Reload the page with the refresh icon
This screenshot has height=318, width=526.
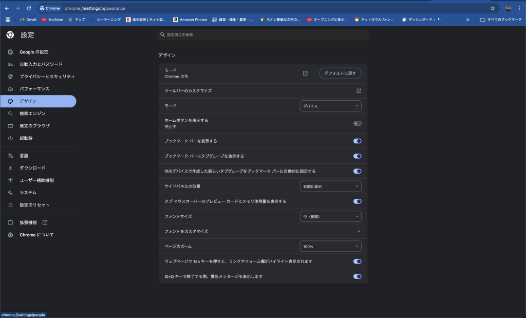[x=29, y=8]
